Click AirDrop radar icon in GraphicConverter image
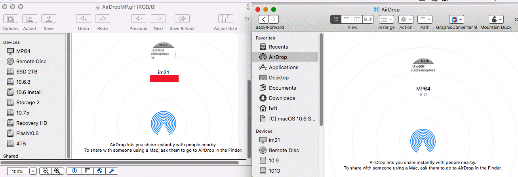This screenshot has height=177, width=518. point(164,123)
